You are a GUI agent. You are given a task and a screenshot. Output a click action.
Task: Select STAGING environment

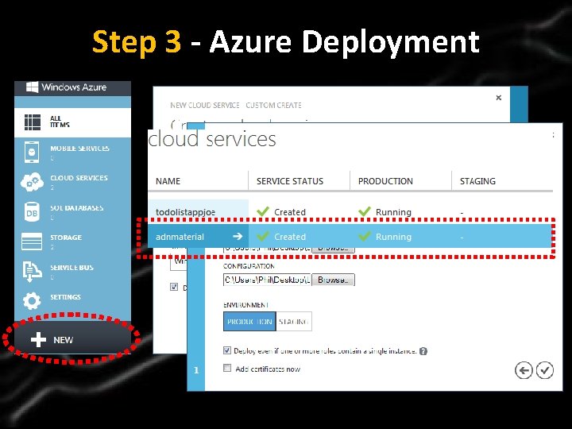pyautogui.click(x=294, y=322)
